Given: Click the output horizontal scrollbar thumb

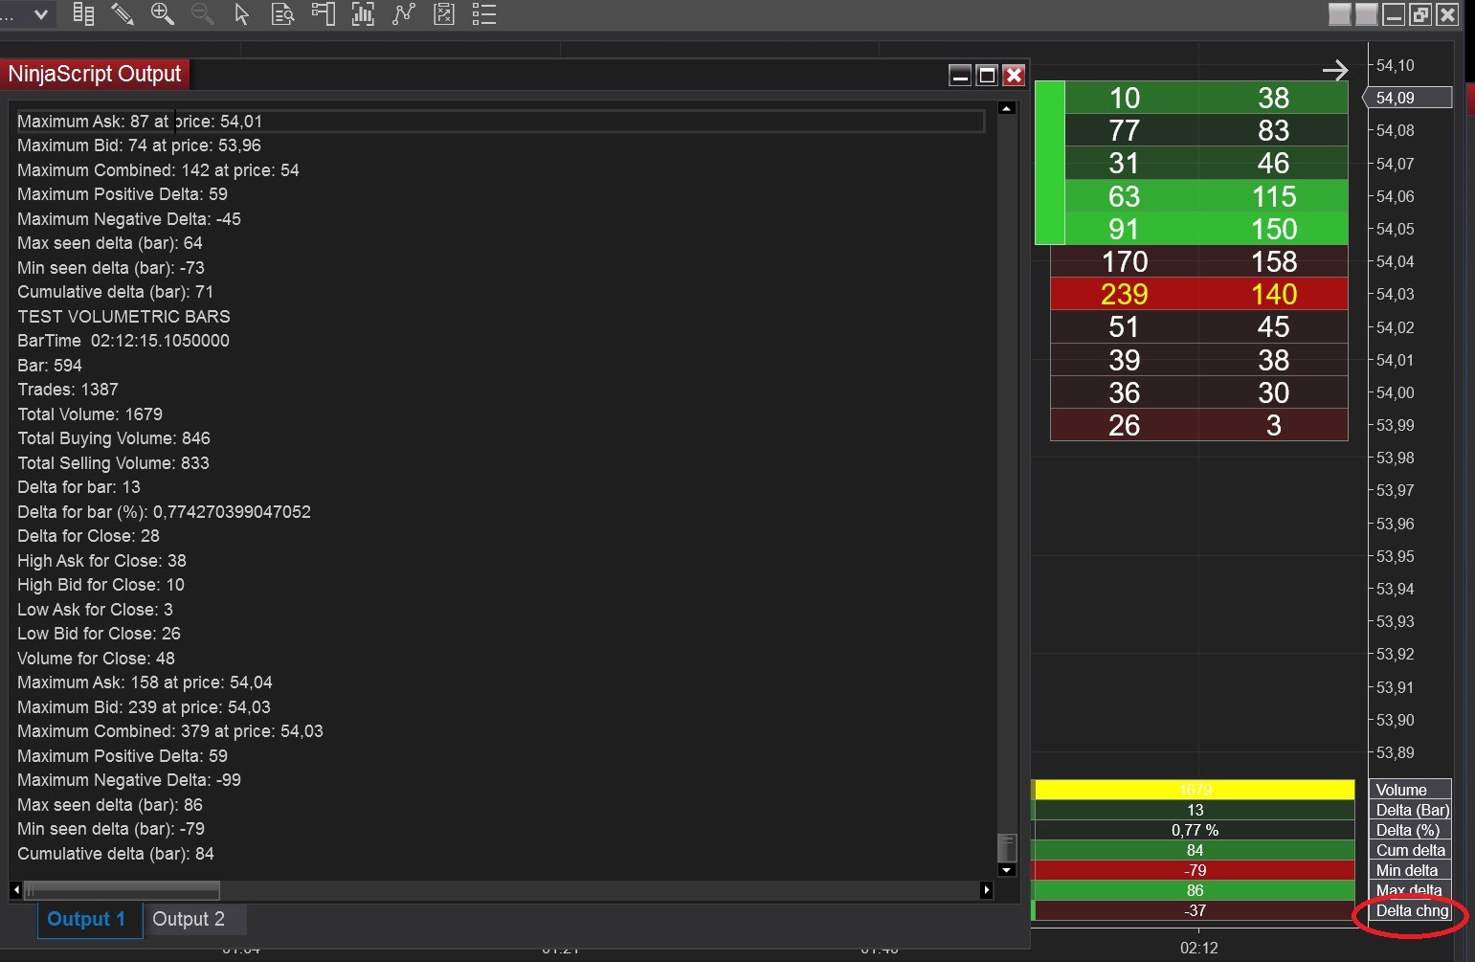Looking at the screenshot, I should (123, 890).
